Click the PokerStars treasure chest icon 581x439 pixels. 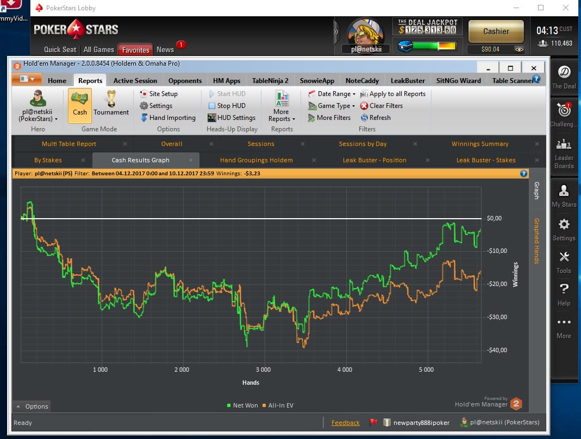point(405,46)
